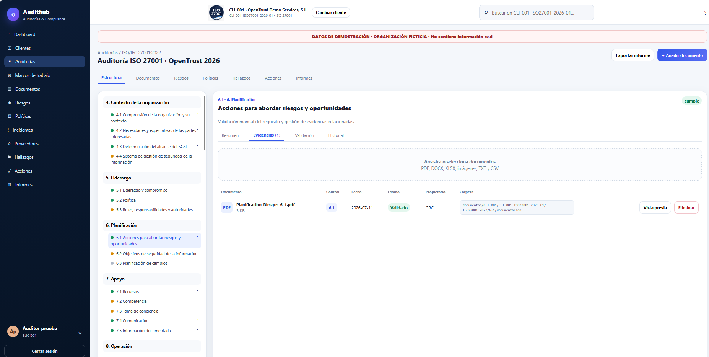The width and height of the screenshot is (709, 357).
Task: Open the Auditor prueba user menu chevron
Action: coord(80,333)
